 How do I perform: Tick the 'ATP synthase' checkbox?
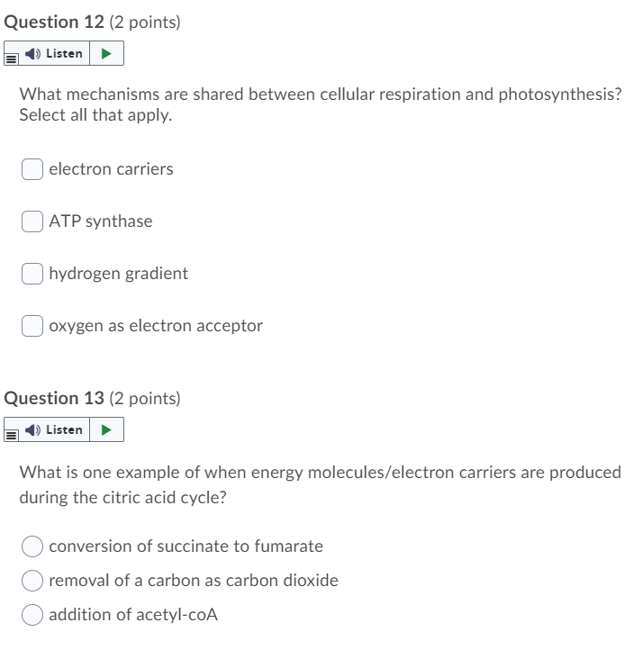(x=32, y=221)
